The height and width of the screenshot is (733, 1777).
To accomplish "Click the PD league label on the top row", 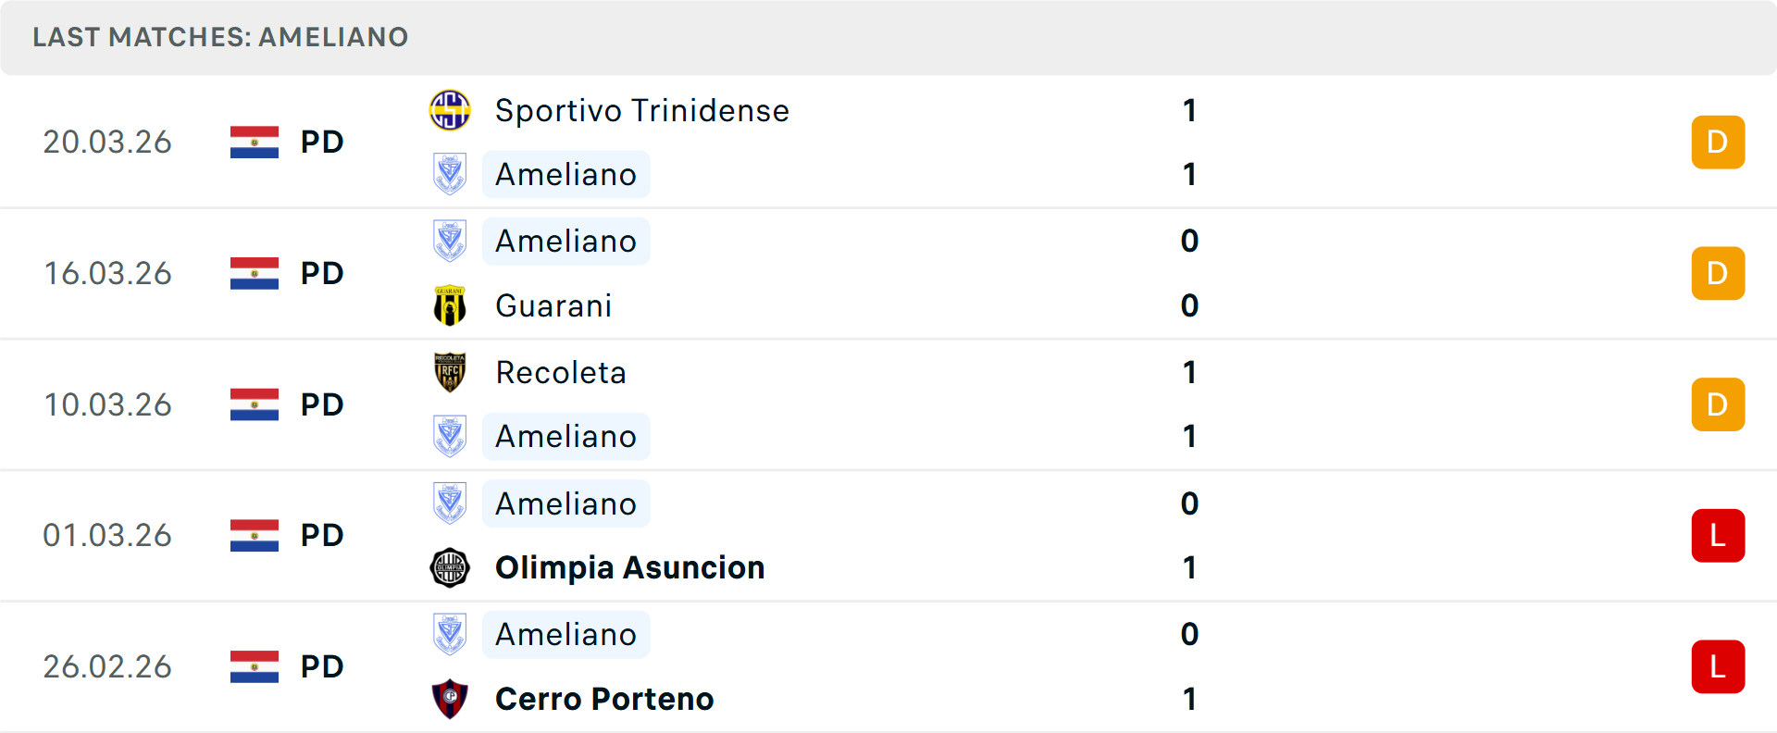I will coord(321,142).
